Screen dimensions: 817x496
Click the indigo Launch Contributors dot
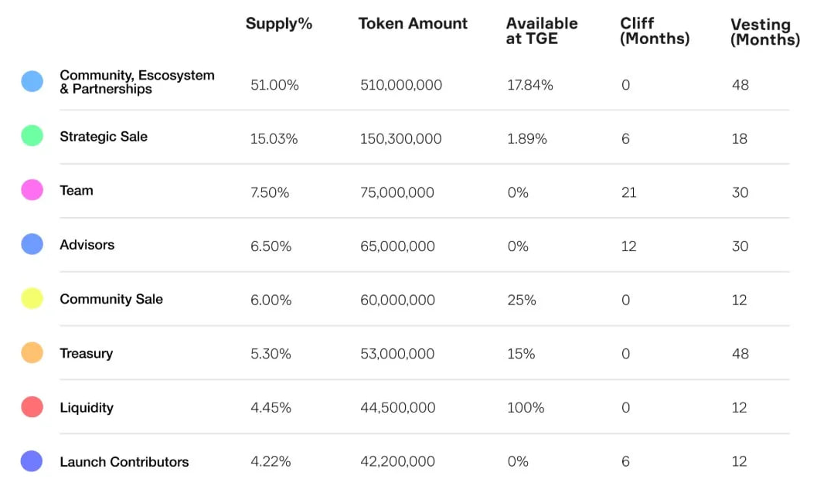(32, 461)
